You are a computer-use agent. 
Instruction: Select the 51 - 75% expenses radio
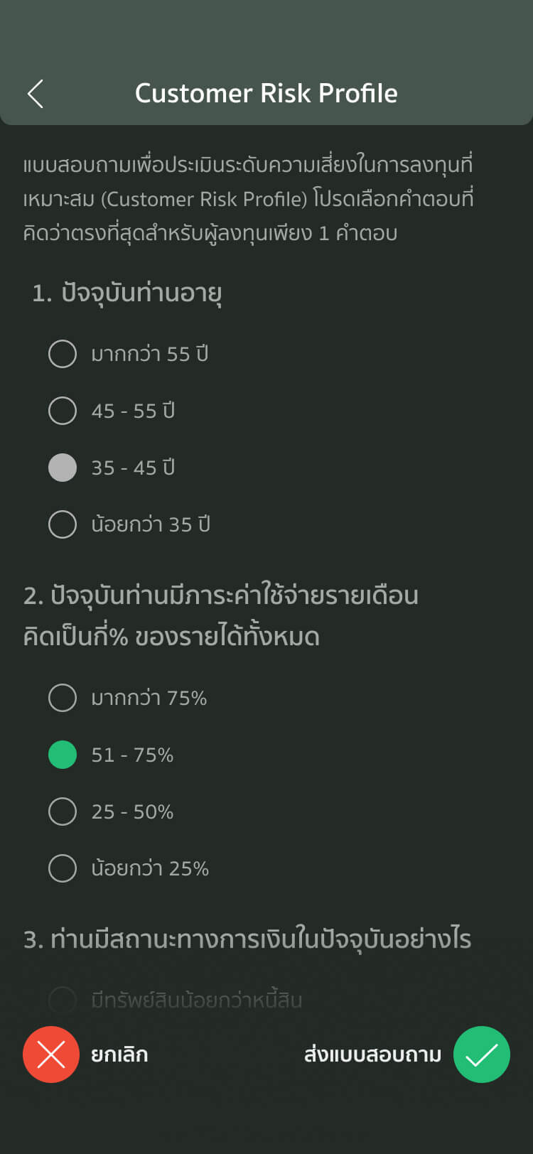63,755
